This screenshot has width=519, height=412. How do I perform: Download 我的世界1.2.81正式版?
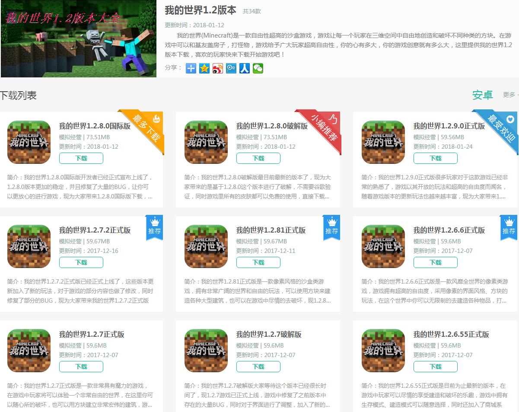258,262
